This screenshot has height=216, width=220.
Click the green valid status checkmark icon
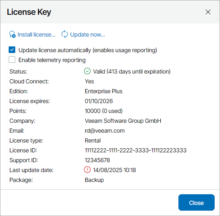tap(87, 71)
